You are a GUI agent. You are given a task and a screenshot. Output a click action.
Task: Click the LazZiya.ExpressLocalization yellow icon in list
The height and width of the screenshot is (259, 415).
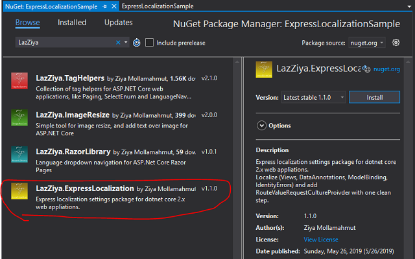pos(19,192)
